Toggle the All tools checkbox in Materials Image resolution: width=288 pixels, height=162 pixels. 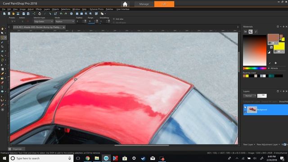click(x=269, y=68)
